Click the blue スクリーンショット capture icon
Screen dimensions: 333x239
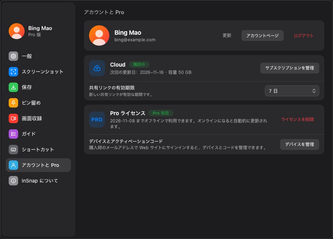click(13, 72)
